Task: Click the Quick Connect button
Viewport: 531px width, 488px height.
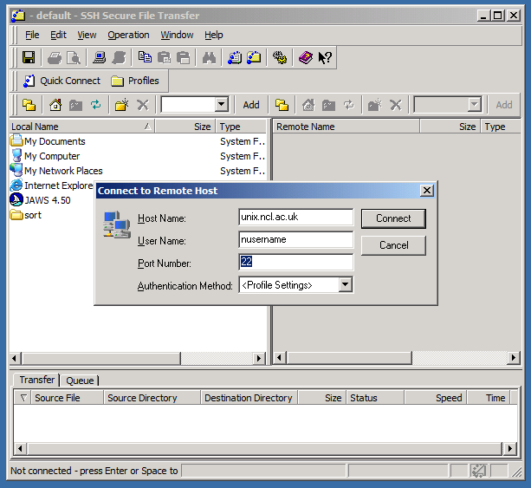Action: (61, 81)
